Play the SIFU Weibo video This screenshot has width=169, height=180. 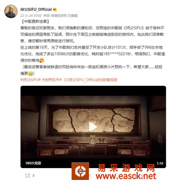coord(93,127)
